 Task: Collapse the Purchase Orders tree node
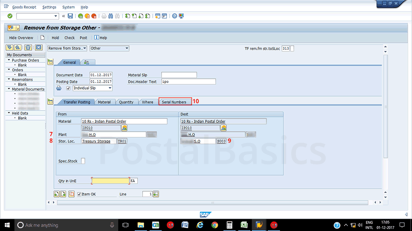(9, 60)
